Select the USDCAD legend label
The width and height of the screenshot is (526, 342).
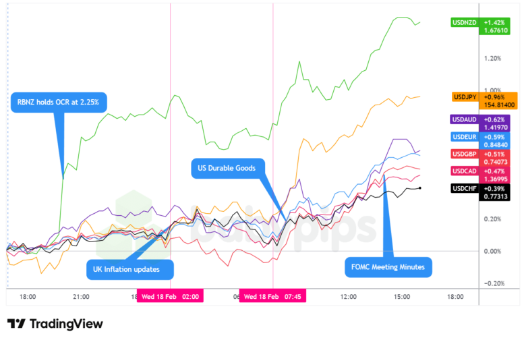464,171
